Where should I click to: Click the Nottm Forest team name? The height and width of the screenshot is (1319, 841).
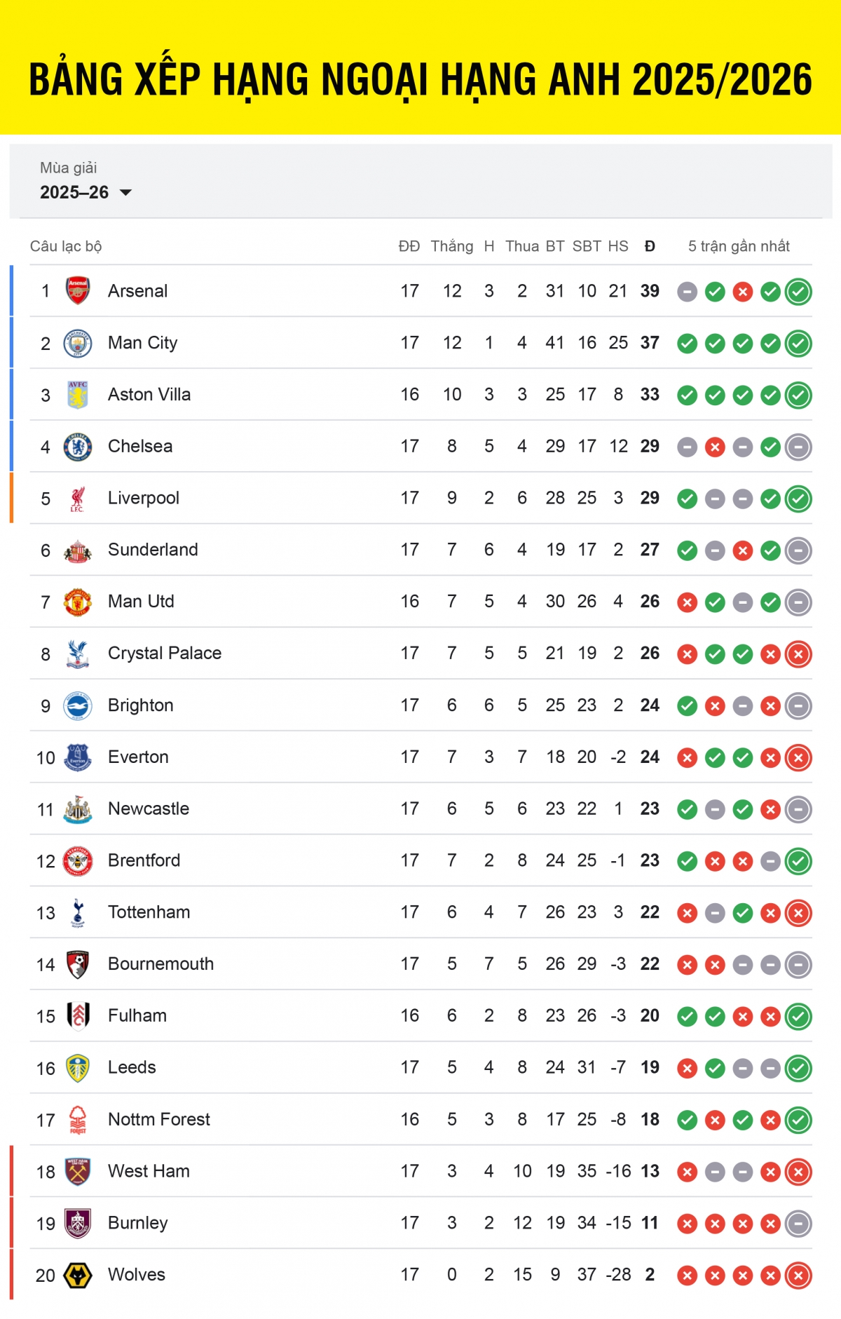[159, 1119]
